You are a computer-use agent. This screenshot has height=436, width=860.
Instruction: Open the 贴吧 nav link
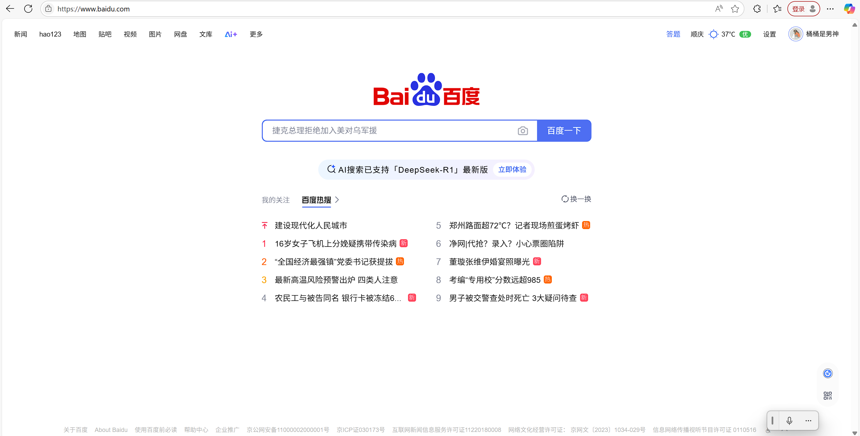click(105, 34)
